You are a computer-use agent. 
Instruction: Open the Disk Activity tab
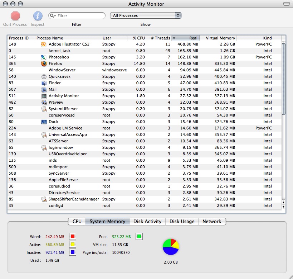(x=147, y=221)
